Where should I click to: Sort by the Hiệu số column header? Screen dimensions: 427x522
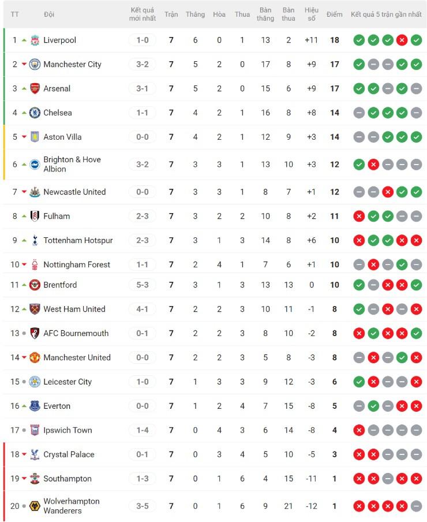pyautogui.click(x=312, y=14)
